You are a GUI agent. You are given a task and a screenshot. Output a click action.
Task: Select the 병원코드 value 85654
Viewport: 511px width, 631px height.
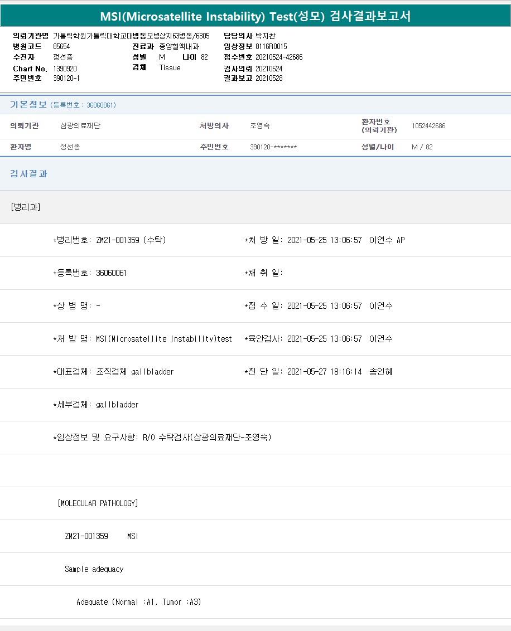pos(61,47)
